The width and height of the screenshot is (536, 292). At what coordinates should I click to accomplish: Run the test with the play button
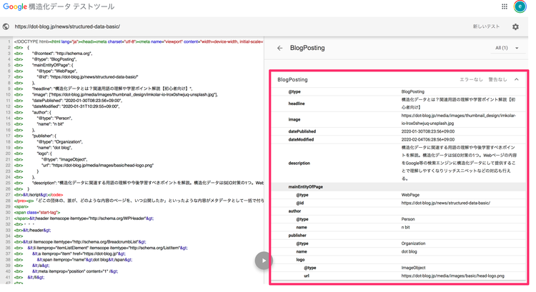[x=264, y=261]
